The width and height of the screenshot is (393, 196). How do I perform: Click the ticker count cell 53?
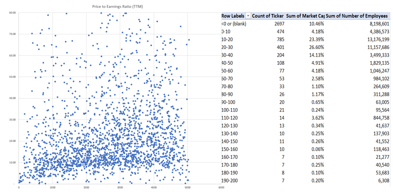pos(282,78)
